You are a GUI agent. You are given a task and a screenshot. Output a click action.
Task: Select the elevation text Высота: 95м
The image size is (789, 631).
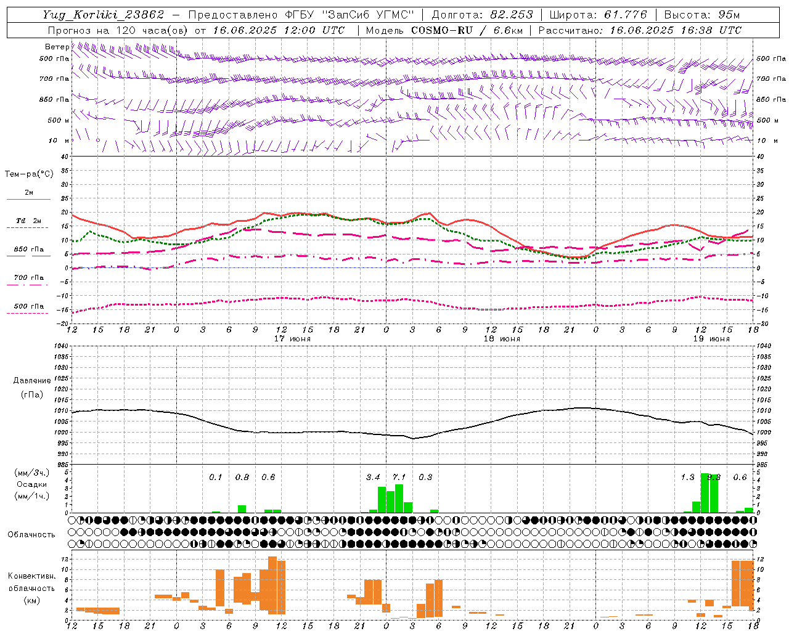click(x=702, y=15)
